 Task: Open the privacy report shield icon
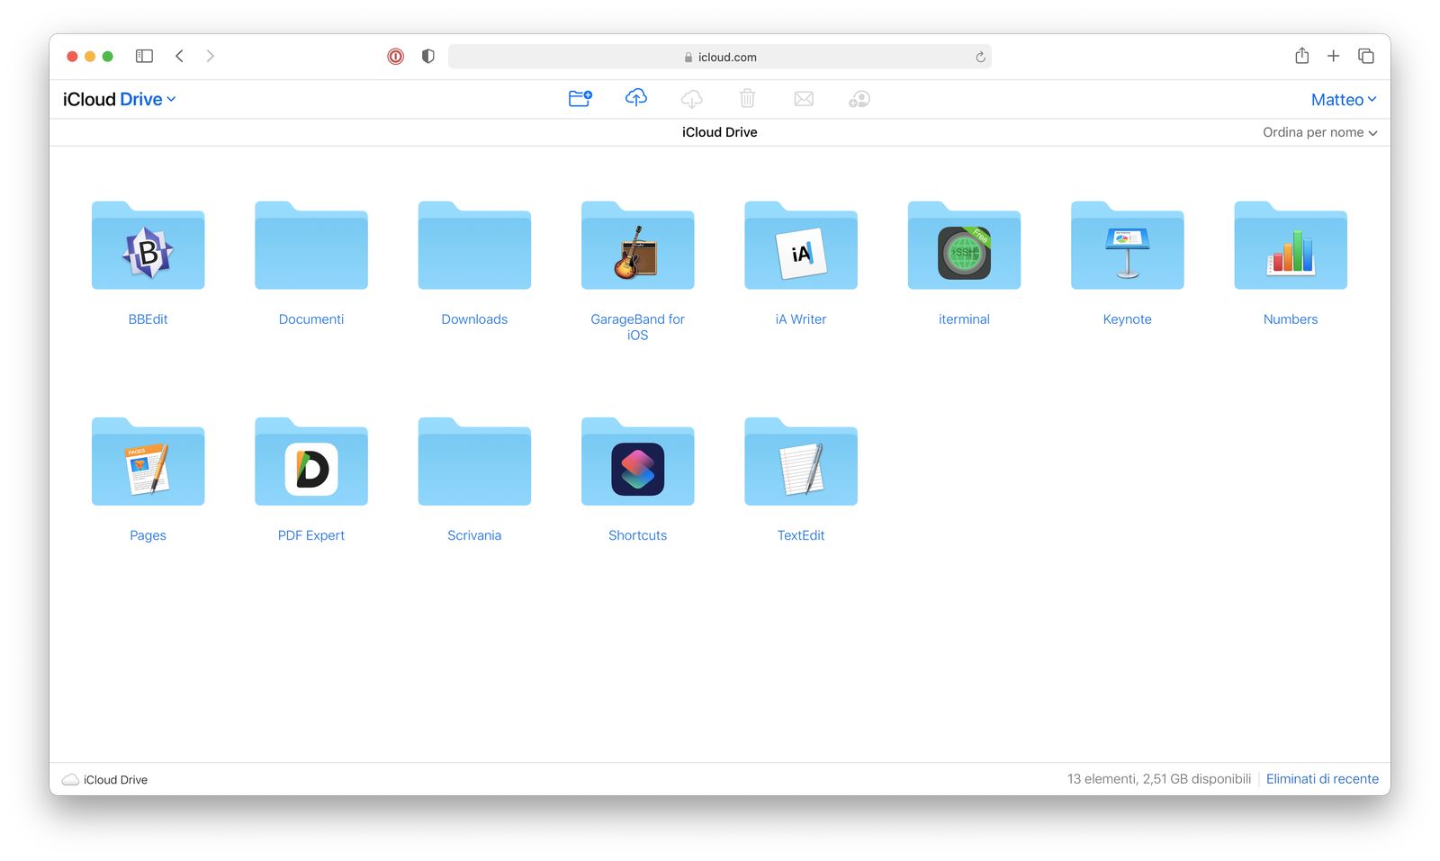[x=428, y=57]
